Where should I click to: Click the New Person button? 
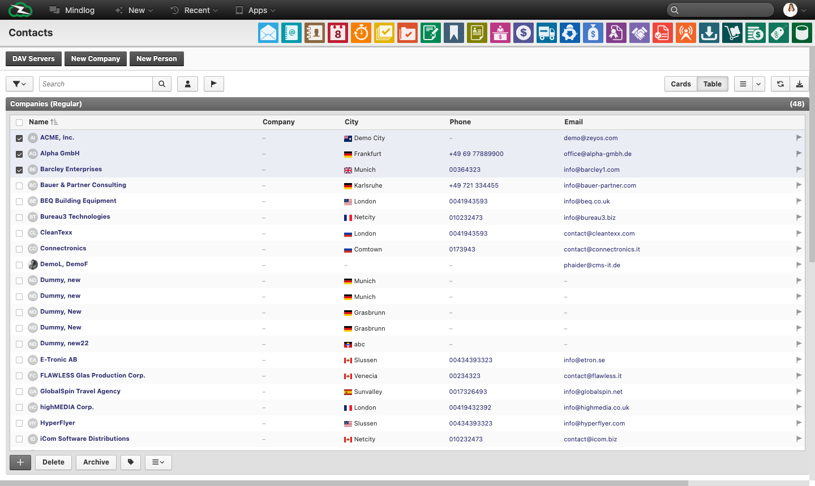click(x=157, y=59)
